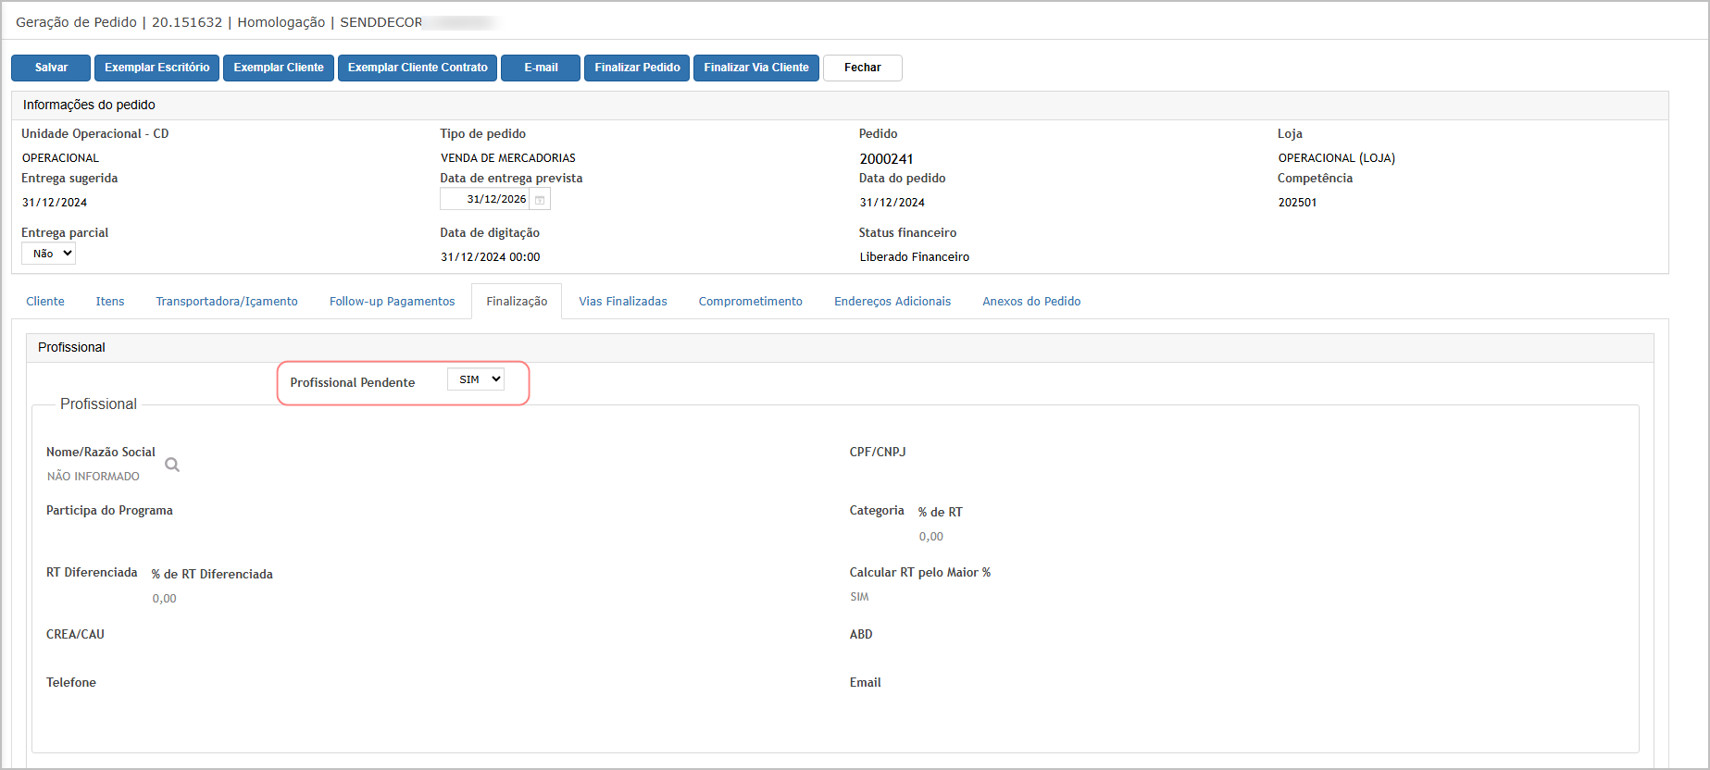Screen dimensions: 1710x770
Task: Click the NÃO INFORMADO professional name
Action: click(x=94, y=477)
